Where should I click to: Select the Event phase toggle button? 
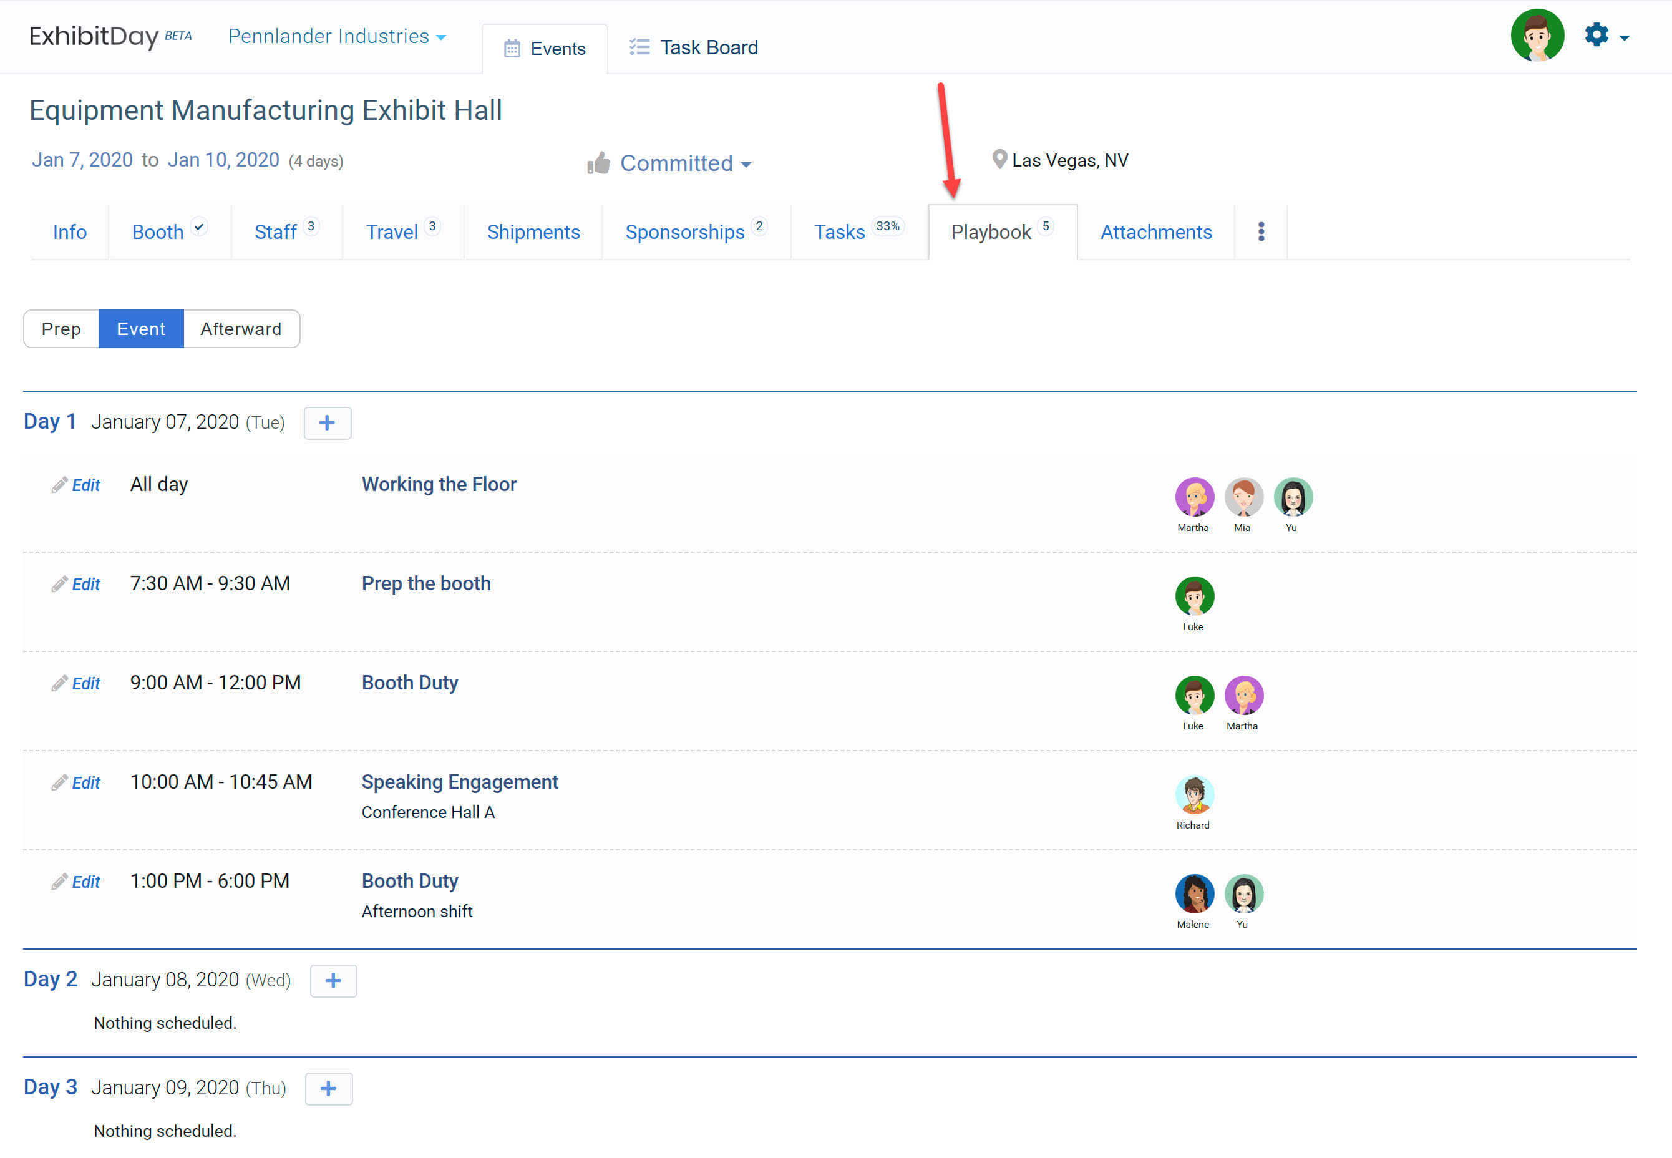pos(140,328)
